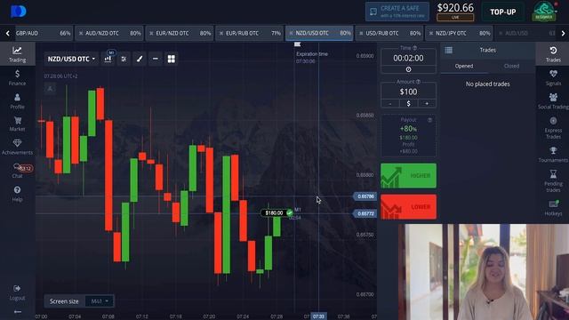Click the horizontal line tool icon
Viewport: 569px width, 320px height.
[x=156, y=59]
